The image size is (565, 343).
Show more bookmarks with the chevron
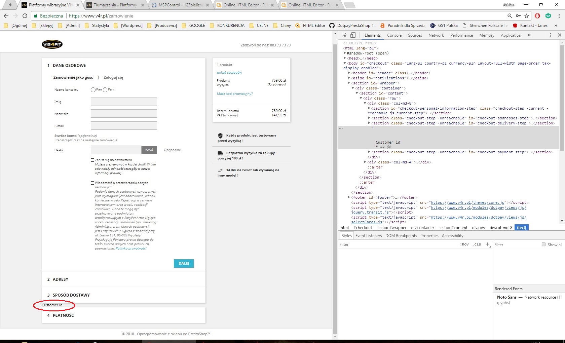point(556,26)
